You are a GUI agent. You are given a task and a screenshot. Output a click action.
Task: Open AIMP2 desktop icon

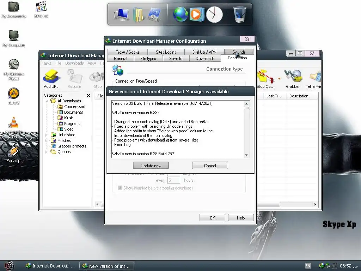pos(14,96)
